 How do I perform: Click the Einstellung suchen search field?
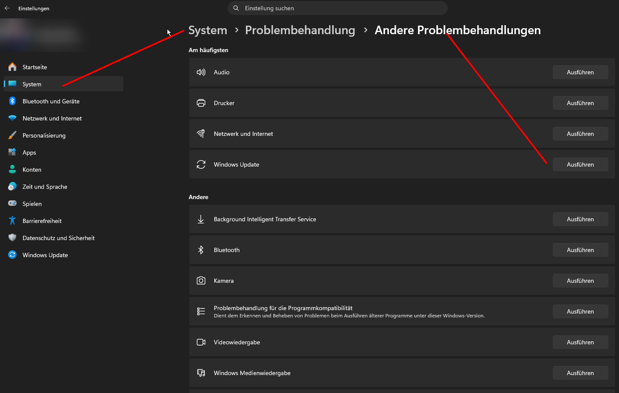click(x=337, y=8)
